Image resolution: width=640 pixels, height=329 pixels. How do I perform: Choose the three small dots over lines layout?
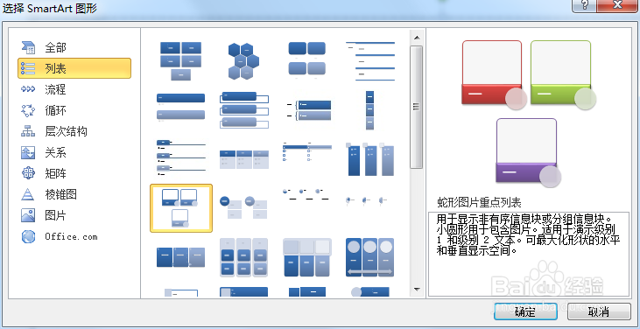click(306, 194)
